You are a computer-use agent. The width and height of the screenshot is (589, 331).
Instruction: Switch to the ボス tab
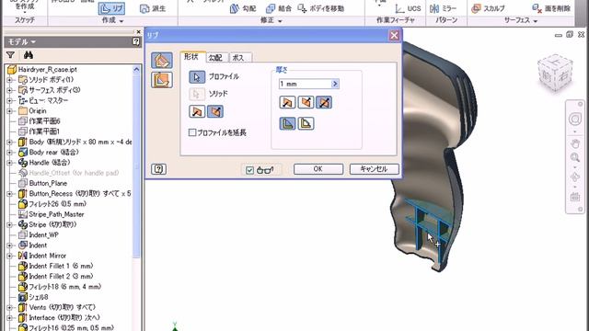(x=239, y=57)
